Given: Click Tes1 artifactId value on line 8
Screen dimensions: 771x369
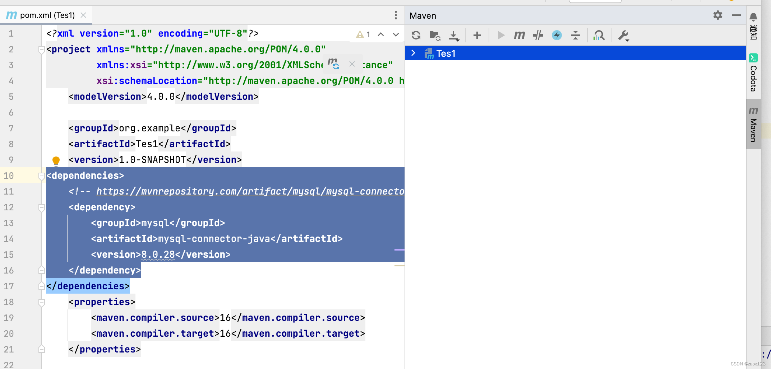Looking at the screenshot, I should (x=147, y=144).
